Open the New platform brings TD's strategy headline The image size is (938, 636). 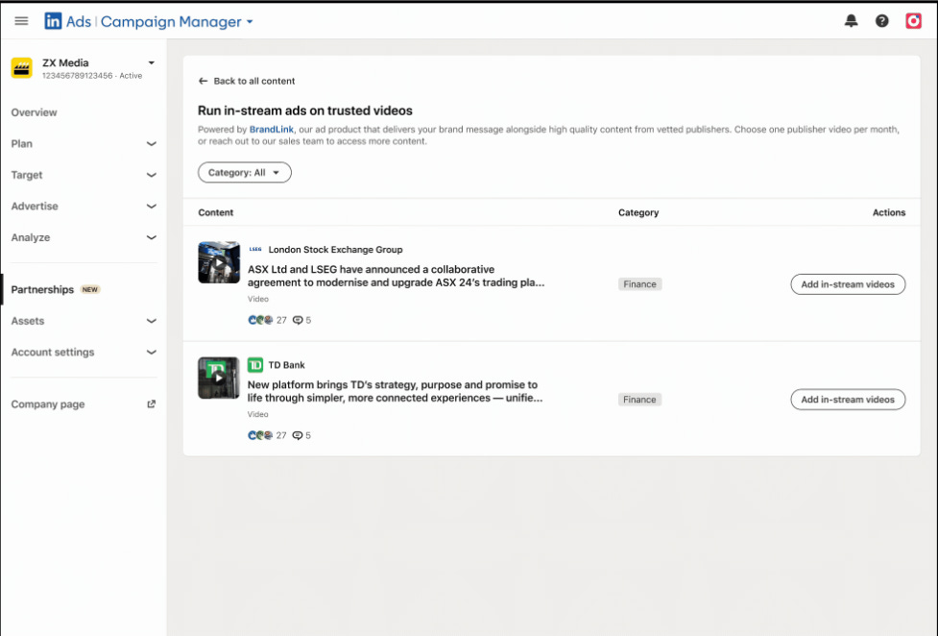point(395,391)
